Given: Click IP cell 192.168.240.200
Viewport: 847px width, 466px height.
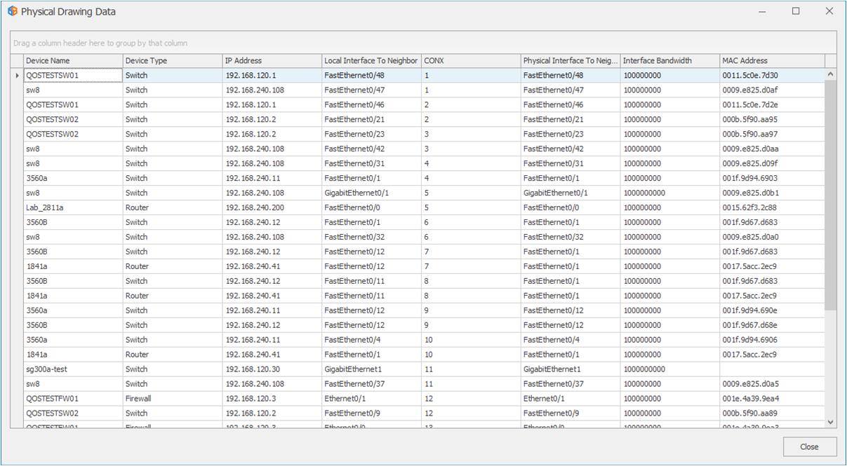Looking at the screenshot, I should click(272, 207).
